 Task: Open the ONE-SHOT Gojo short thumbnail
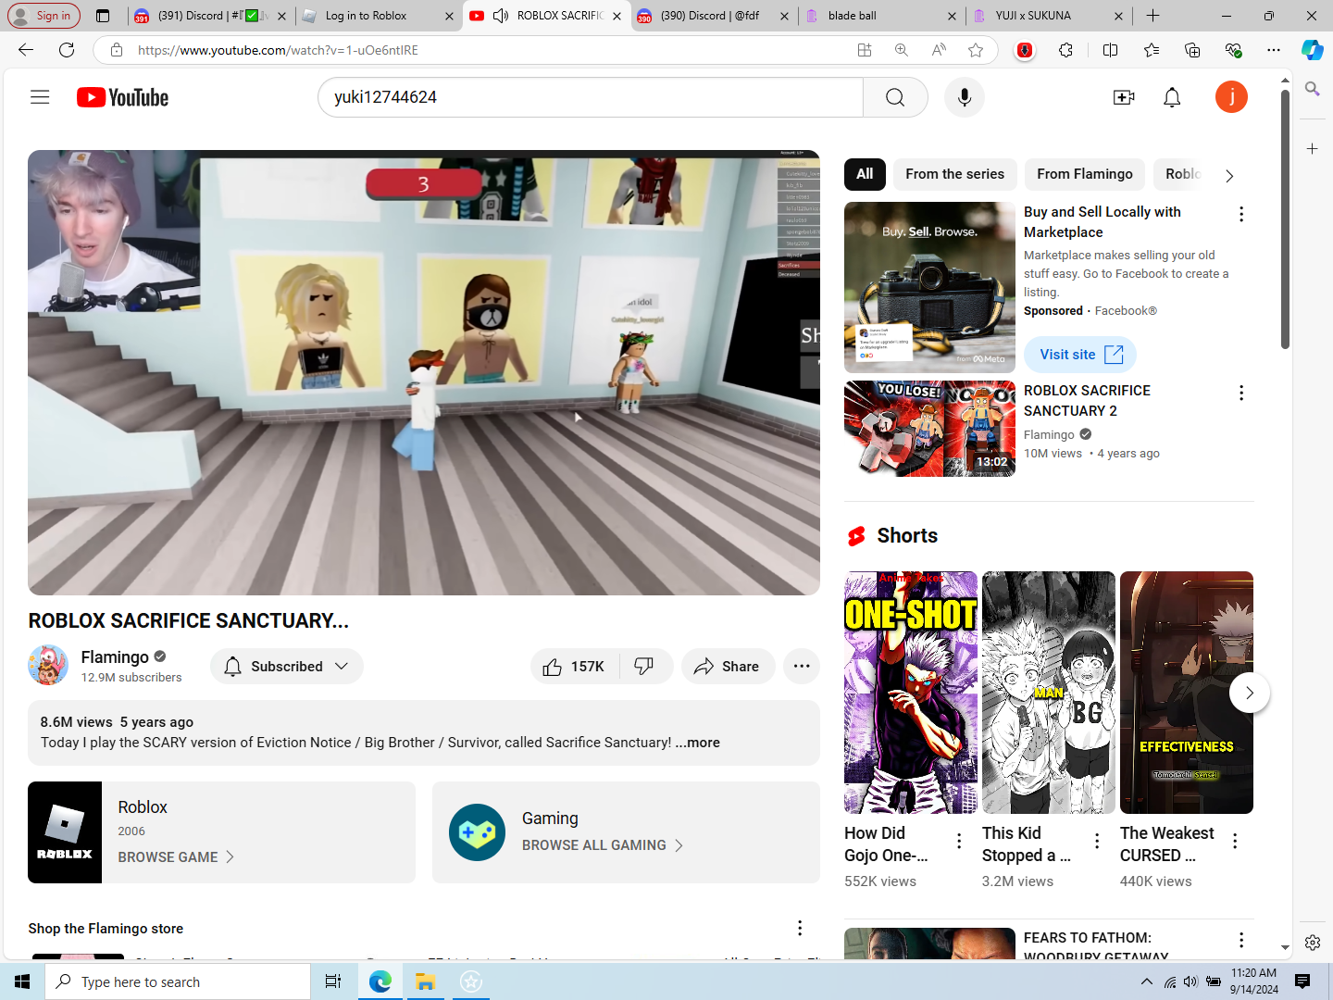click(911, 693)
